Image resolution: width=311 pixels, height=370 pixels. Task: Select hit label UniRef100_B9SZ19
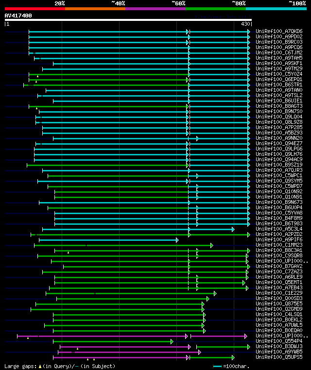click(x=279, y=165)
